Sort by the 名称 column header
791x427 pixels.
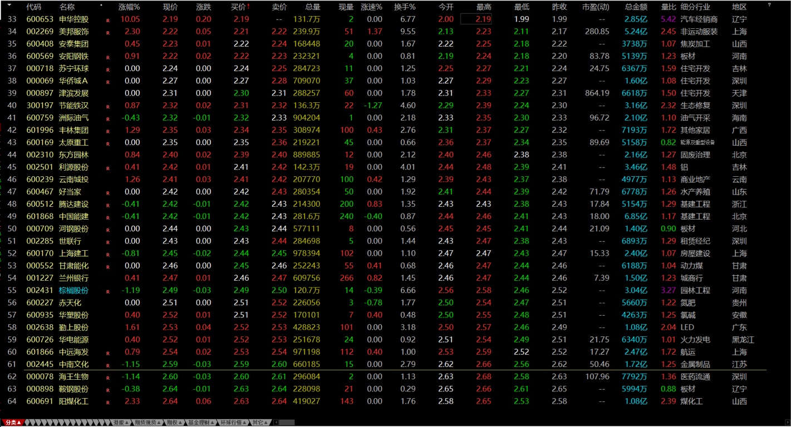67,7
